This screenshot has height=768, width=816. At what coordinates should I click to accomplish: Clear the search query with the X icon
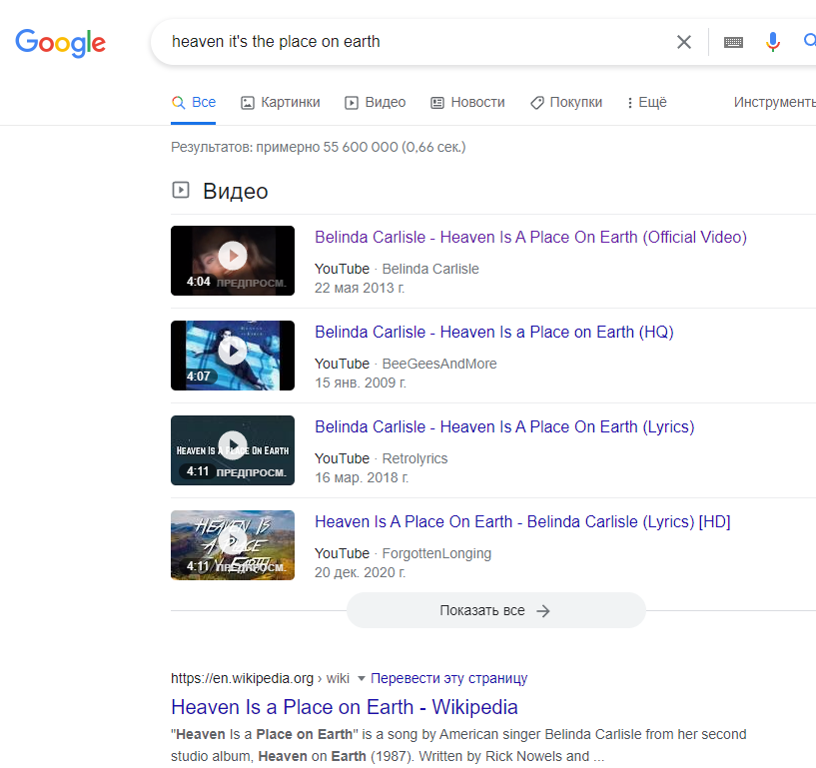tap(684, 42)
